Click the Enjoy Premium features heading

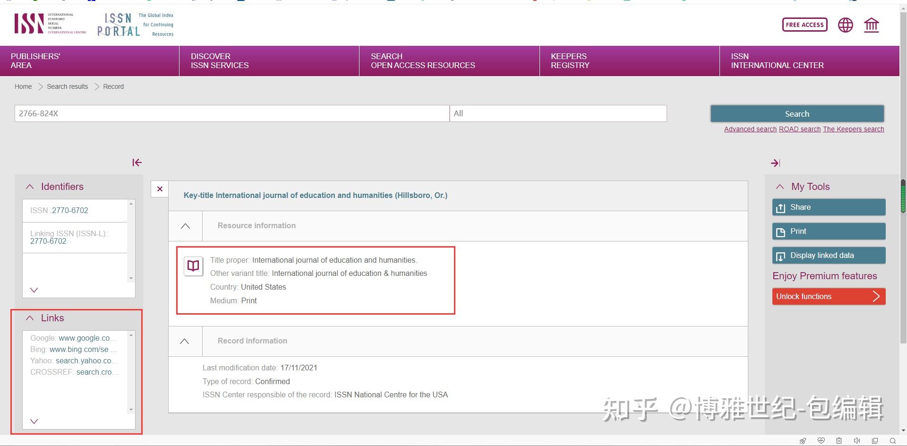tap(824, 276)
